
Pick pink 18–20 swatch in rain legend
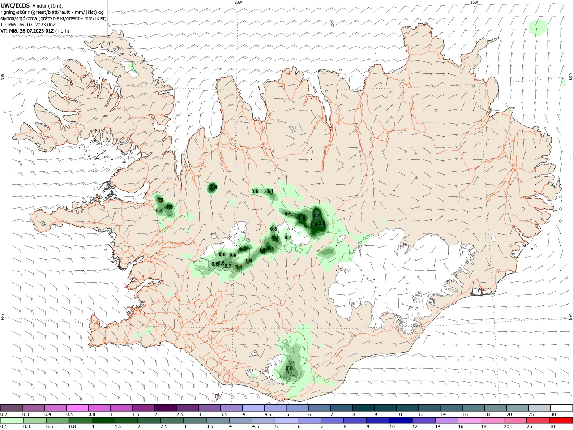coord(492,421)
